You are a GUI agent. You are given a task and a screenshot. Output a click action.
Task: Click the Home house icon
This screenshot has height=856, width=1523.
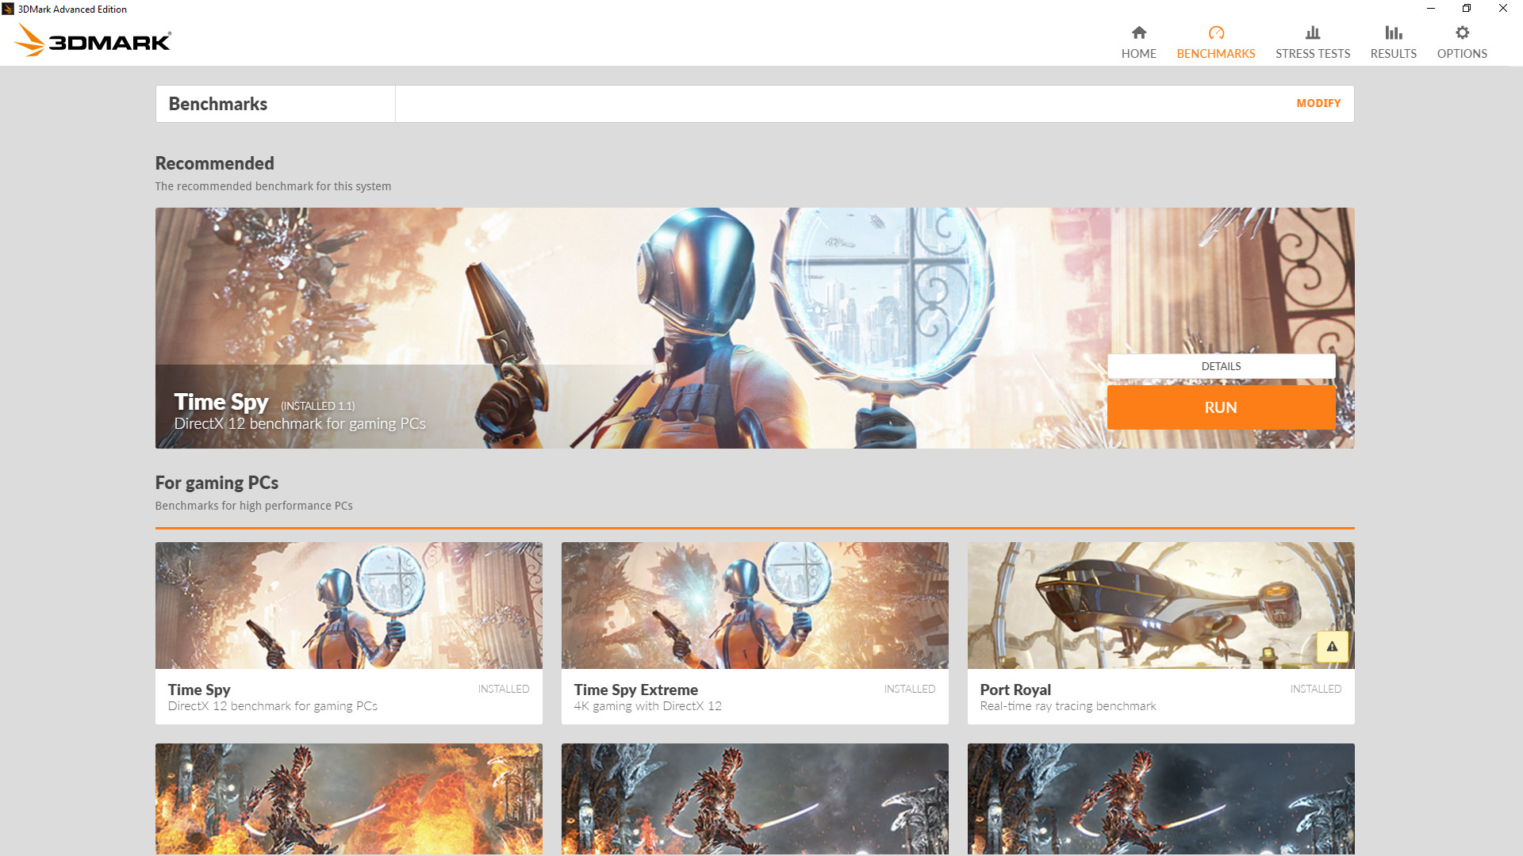[1138, 32]
